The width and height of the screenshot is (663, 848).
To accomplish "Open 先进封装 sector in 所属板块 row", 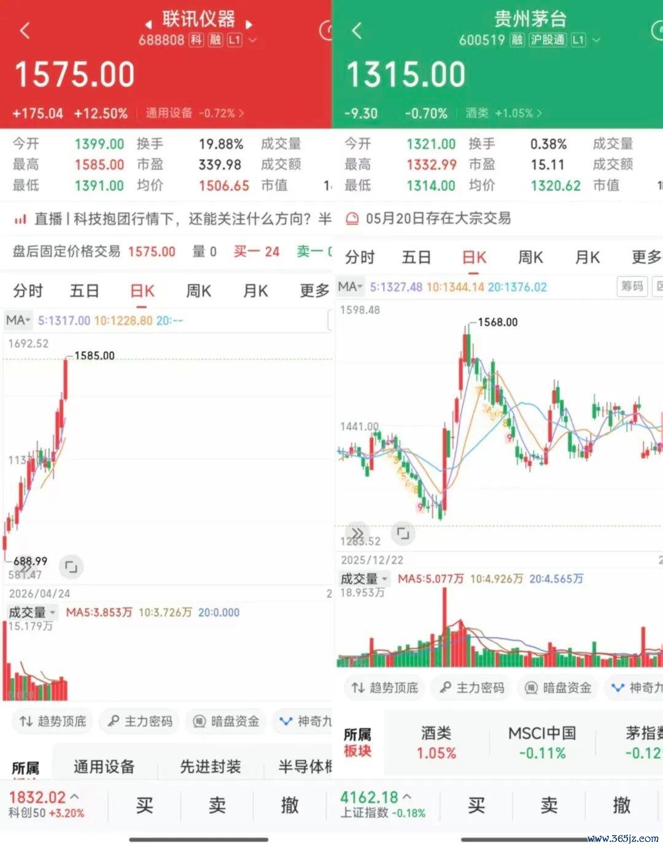I will (x=210, y=767).
